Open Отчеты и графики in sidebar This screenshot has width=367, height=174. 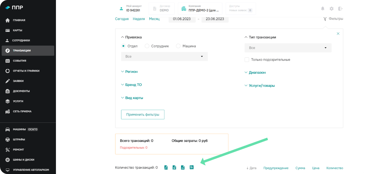26,71
